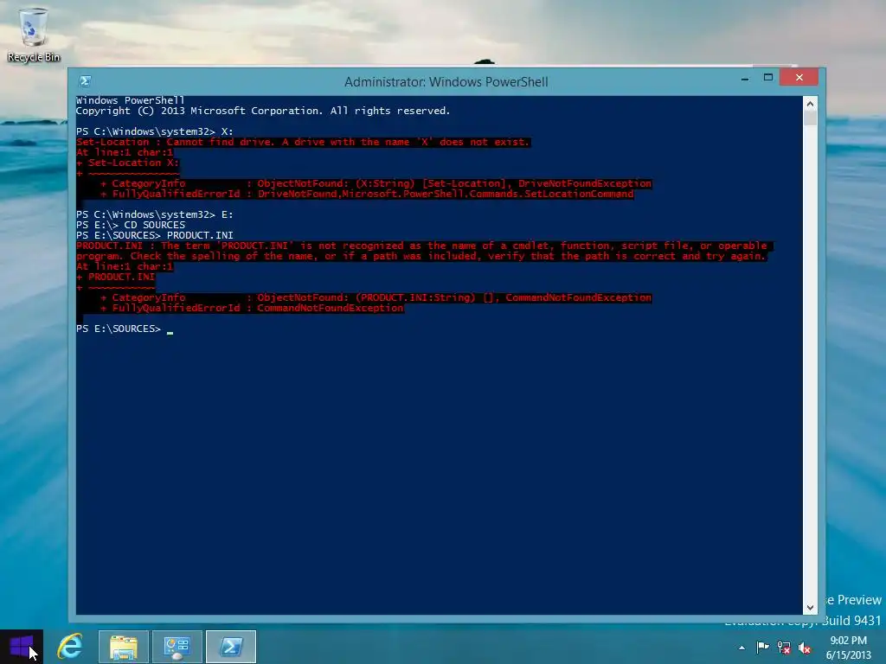This screenshot has width=886, height=664.
Task: Show hidden icons in the system tray
Action: click(742, 648)
